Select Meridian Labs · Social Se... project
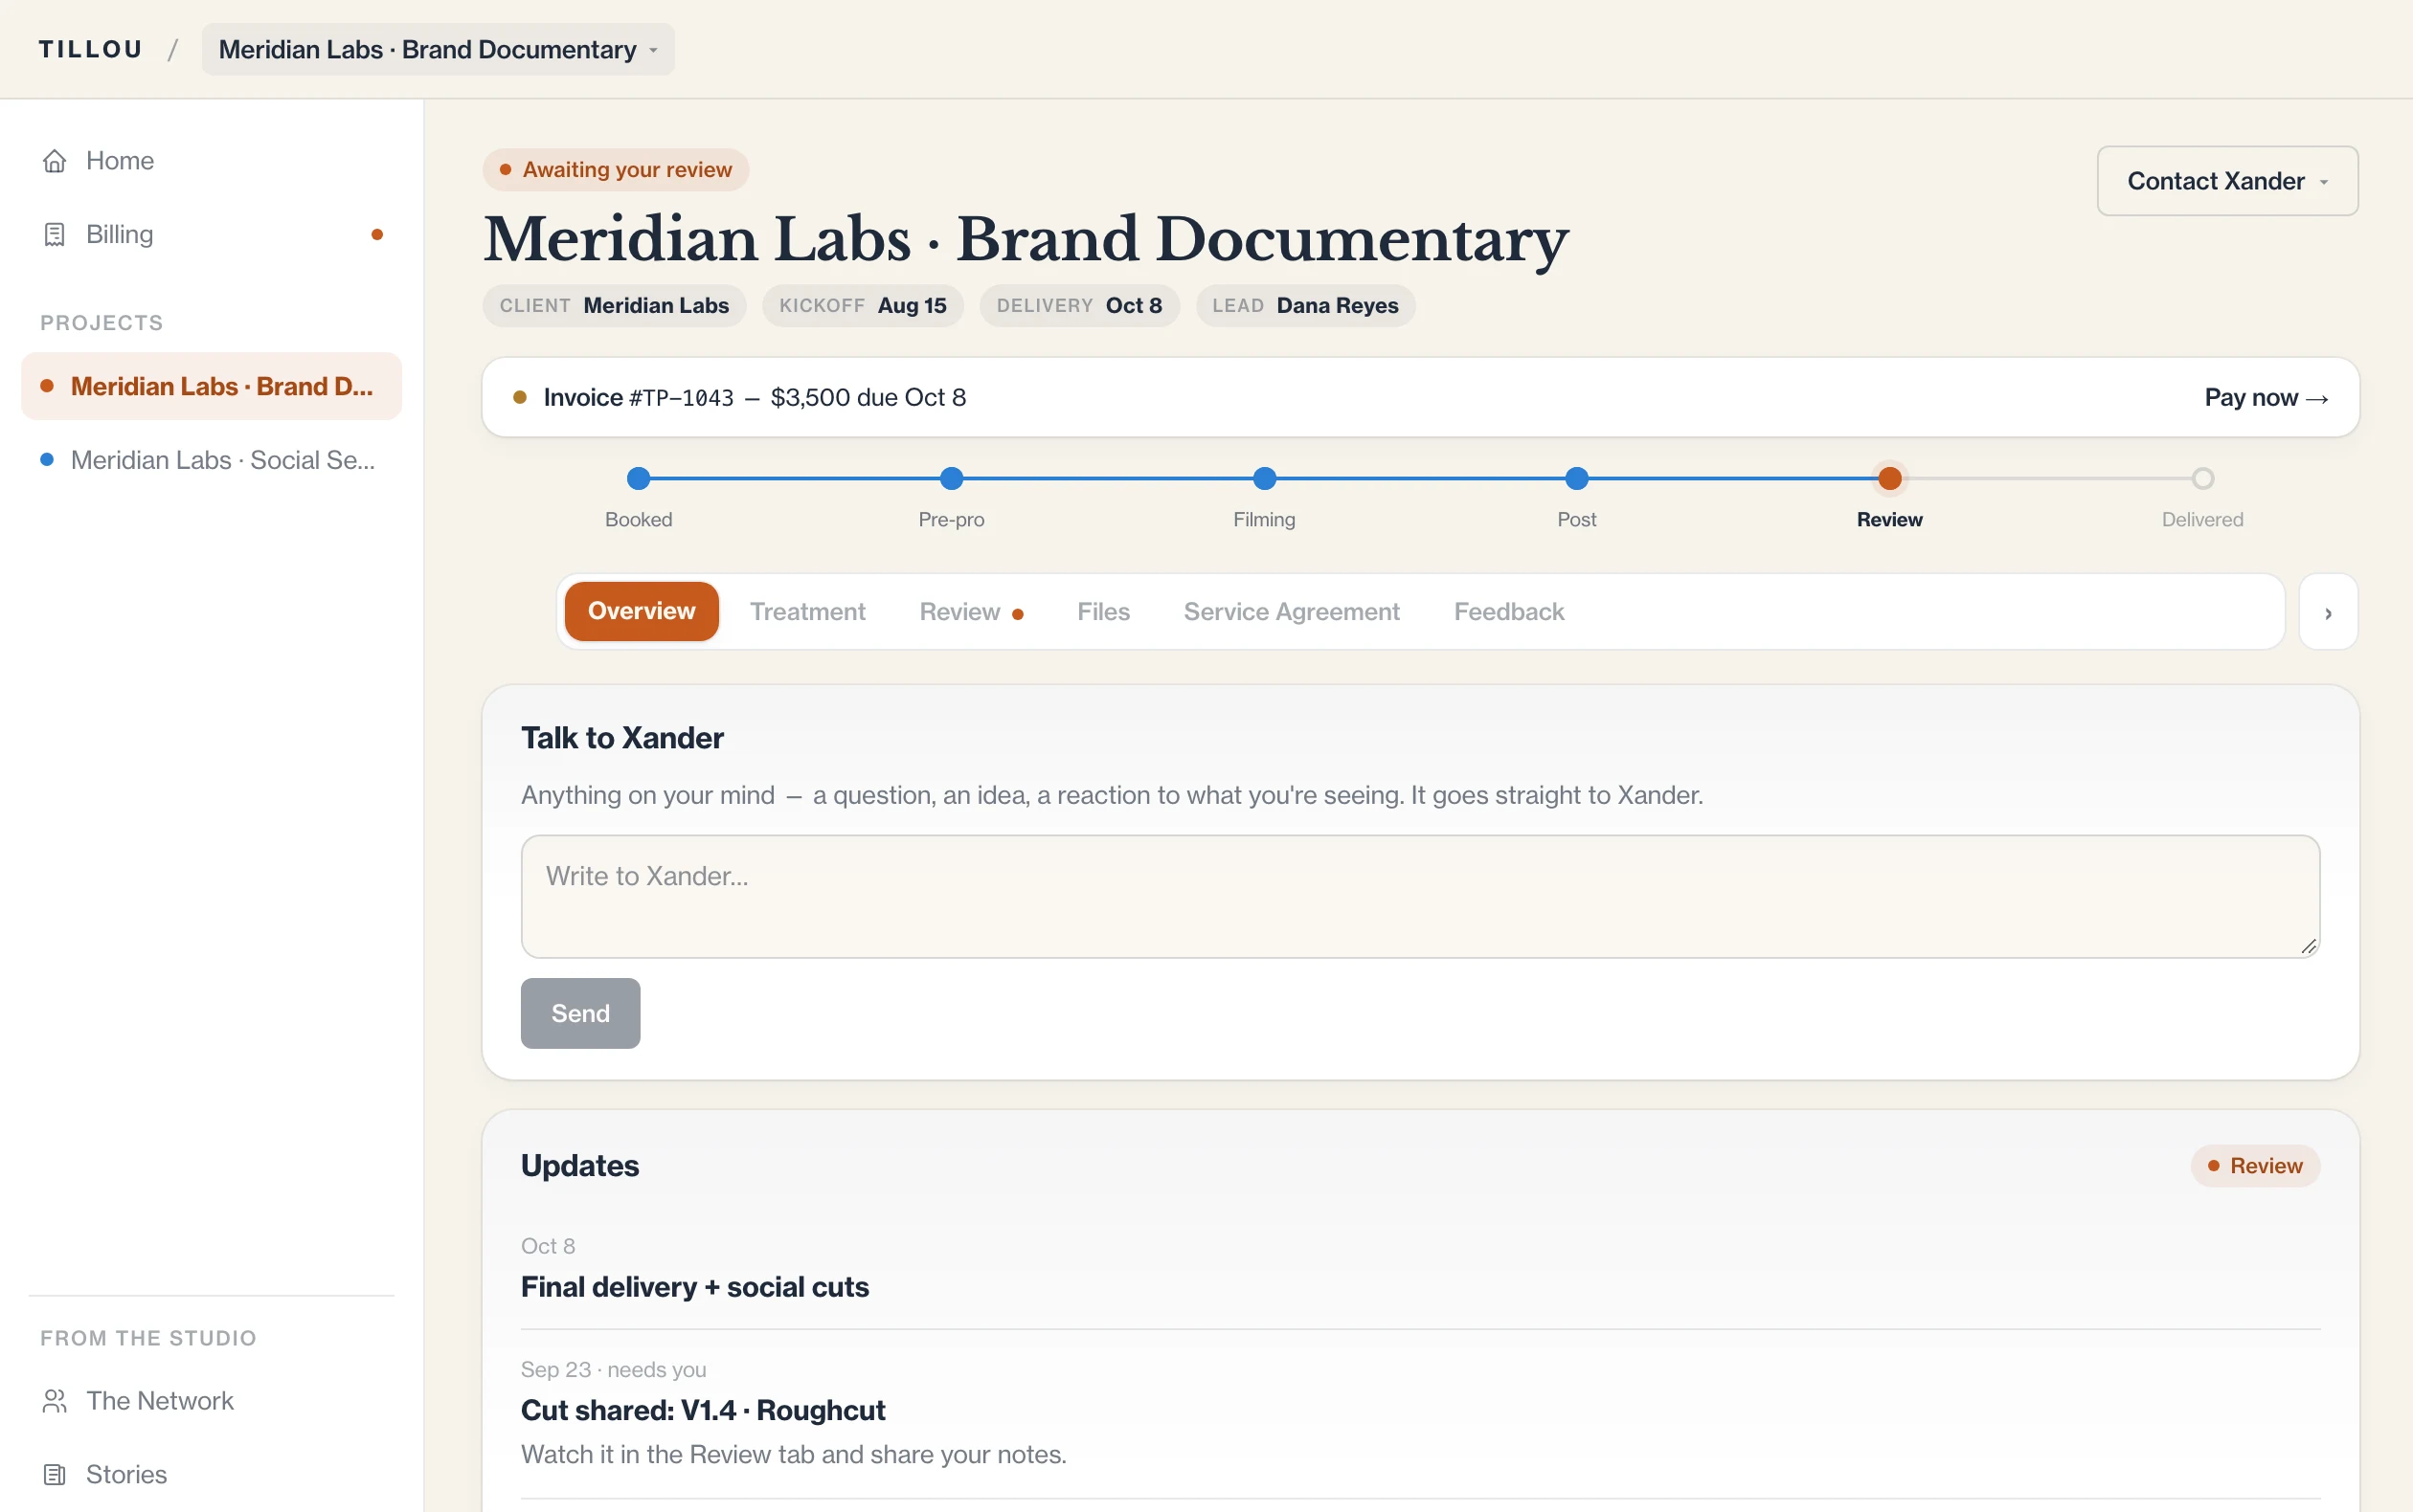Image resolution: width=2413 pixels, height=1512 pixels. [211, 460]
